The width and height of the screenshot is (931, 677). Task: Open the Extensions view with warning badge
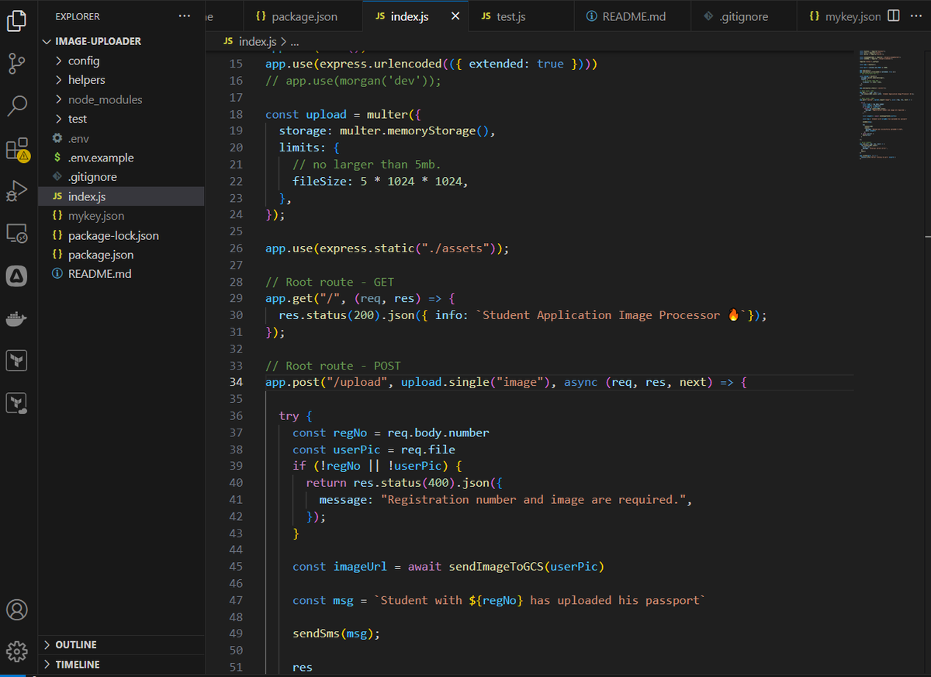click(x=17, y=148)
